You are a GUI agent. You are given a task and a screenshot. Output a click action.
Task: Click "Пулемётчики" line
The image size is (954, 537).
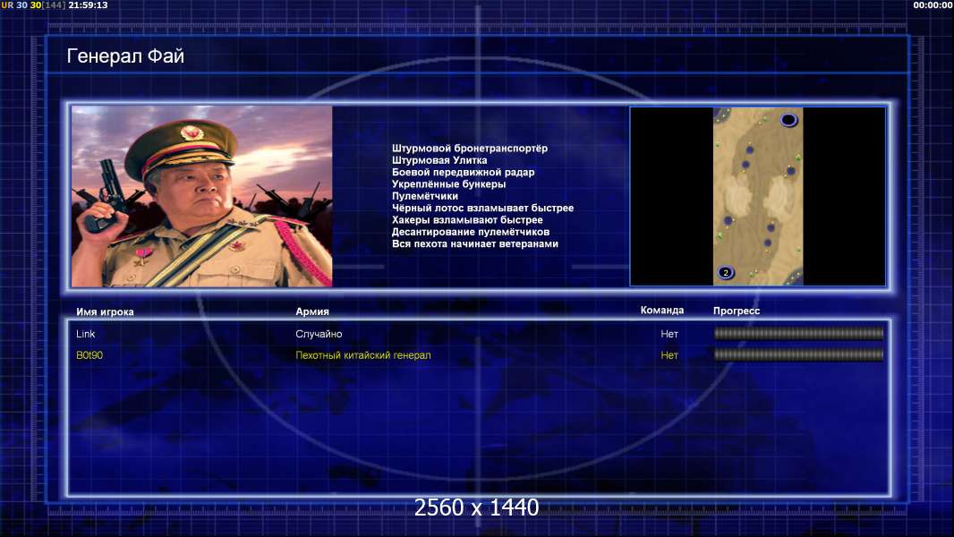pyautogui.click(x=425, y=196)
